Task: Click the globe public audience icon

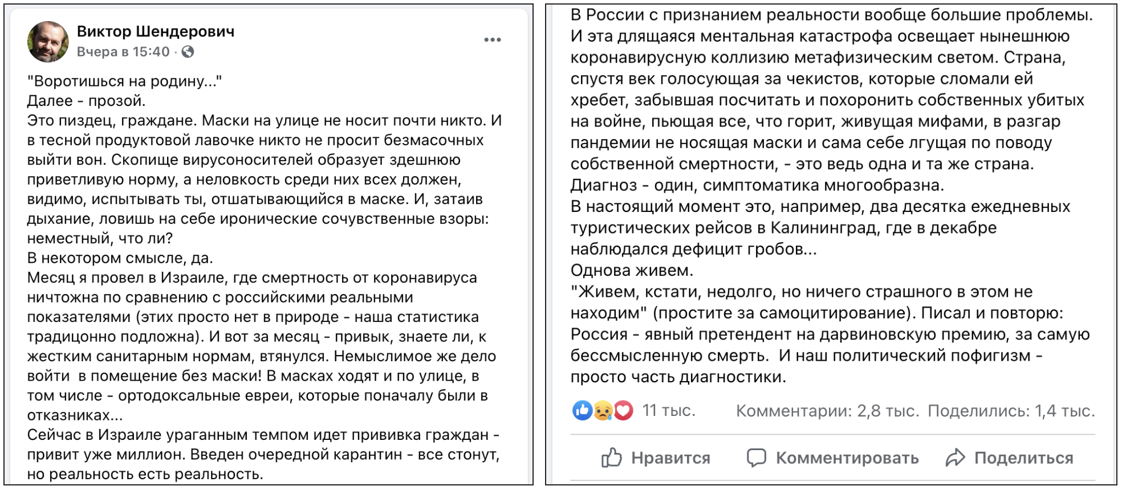Action: click(x=188, y=52)
